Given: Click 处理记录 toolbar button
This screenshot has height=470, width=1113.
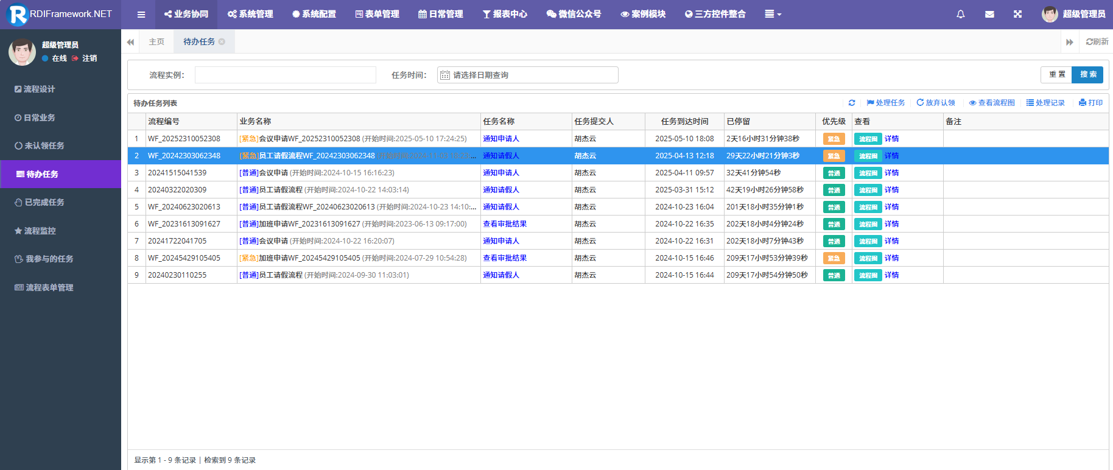Looking at the screenshot, I should [x=1045, y=103].
